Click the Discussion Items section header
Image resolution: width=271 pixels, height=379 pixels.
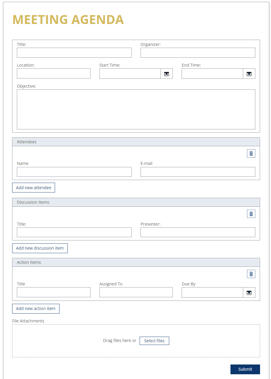(x=136, y=202)
